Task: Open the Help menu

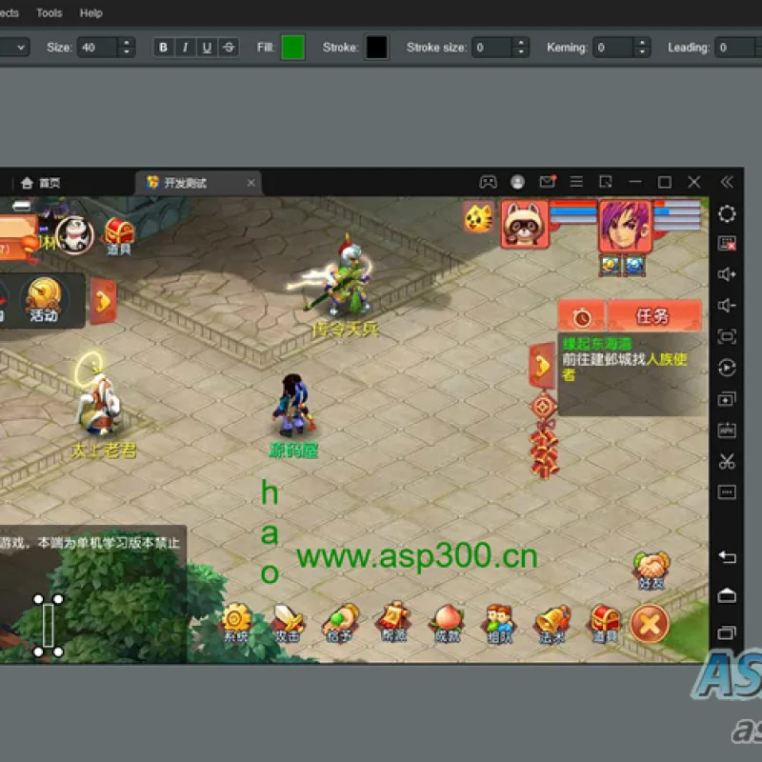Action: [x=90, y=13]
